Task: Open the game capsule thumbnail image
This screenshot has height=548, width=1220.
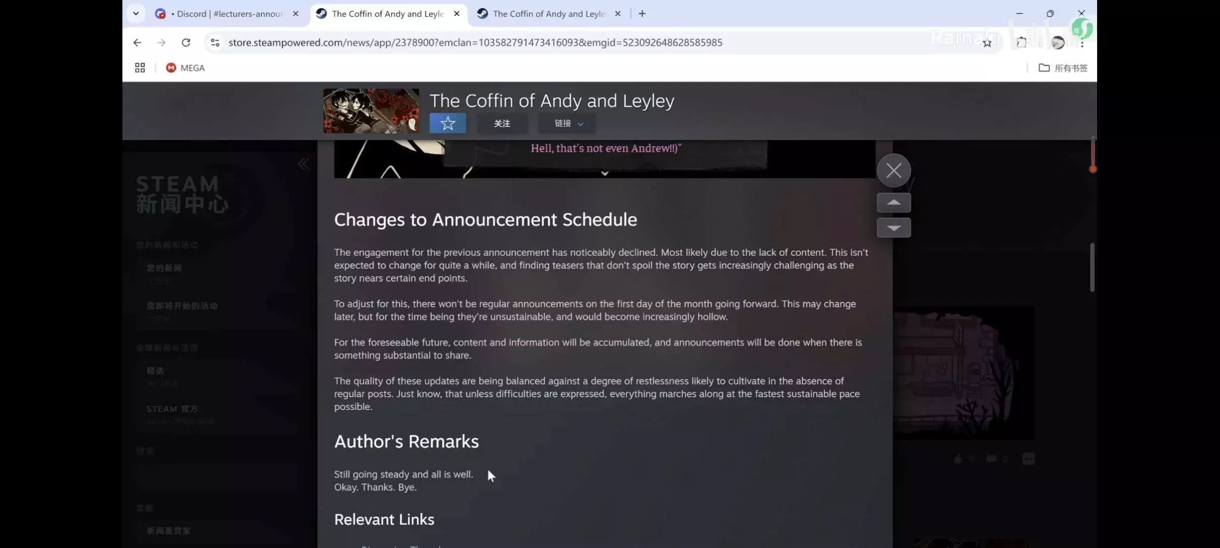Action: 371,111
